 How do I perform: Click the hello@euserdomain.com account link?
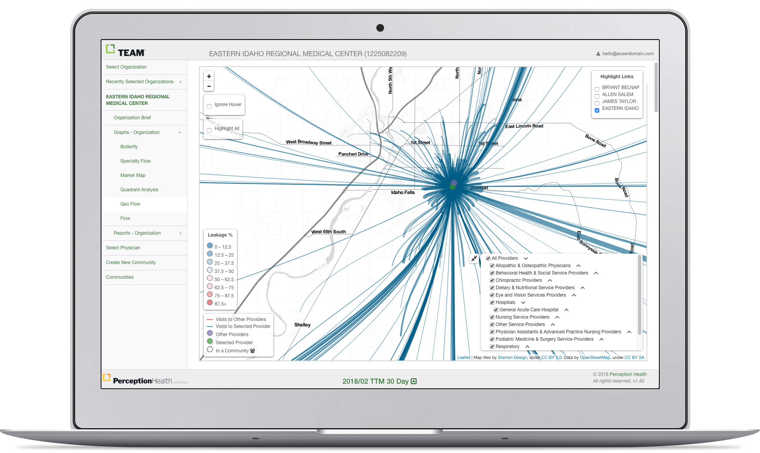pos(628,54)
